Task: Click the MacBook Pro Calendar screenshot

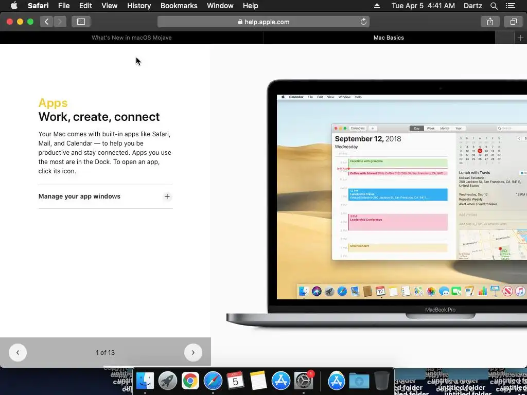Action: click(376, 205)
